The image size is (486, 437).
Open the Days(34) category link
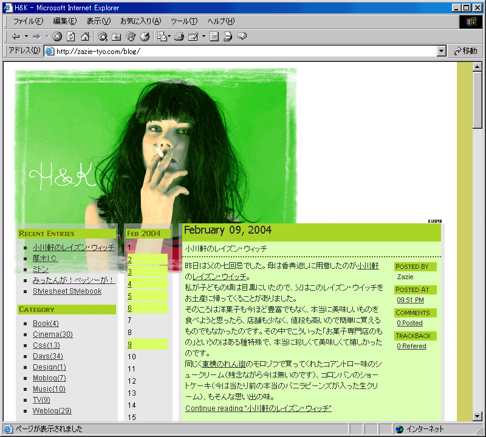[x=48, y=356]
